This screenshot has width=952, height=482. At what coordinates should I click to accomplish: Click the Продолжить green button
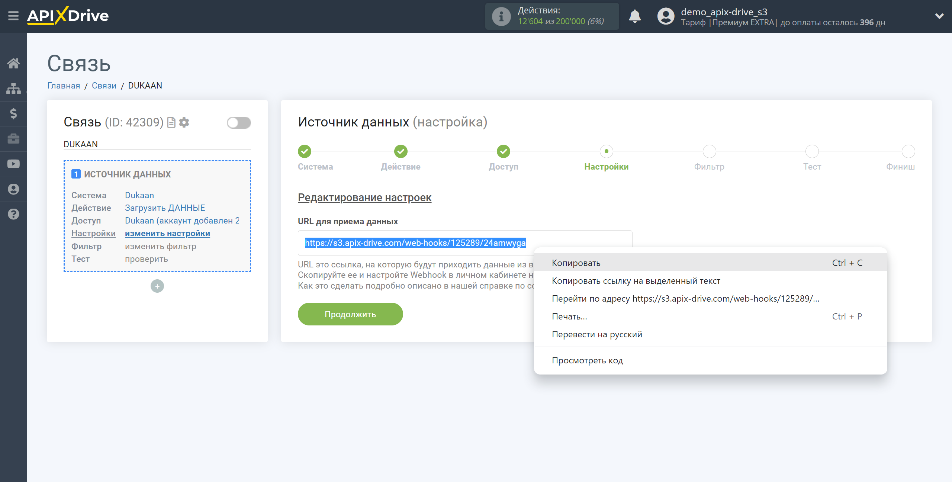click(350, 314)
